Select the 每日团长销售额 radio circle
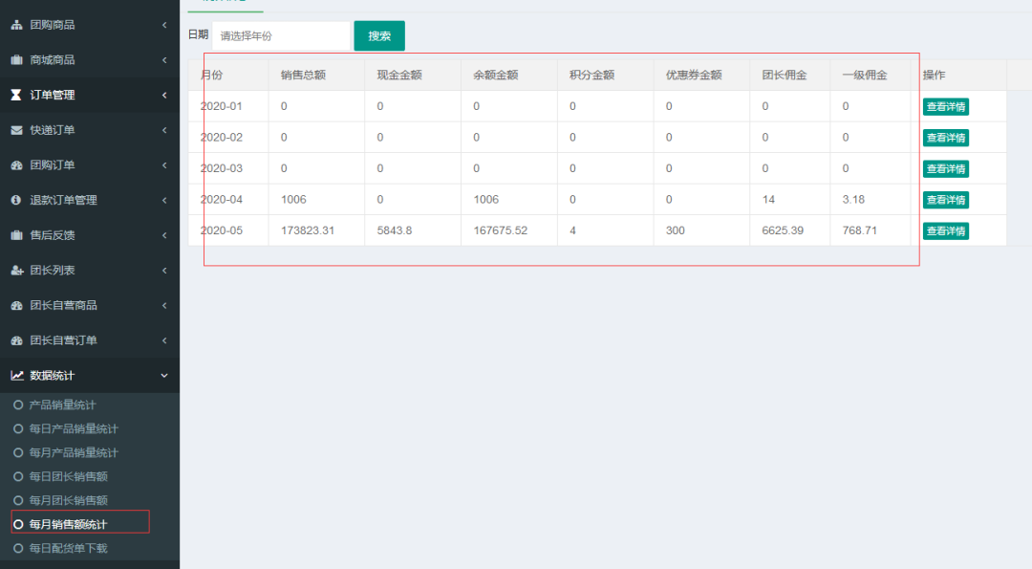The height and width of the screenshot is (569, 1032). tap(18, 476)
